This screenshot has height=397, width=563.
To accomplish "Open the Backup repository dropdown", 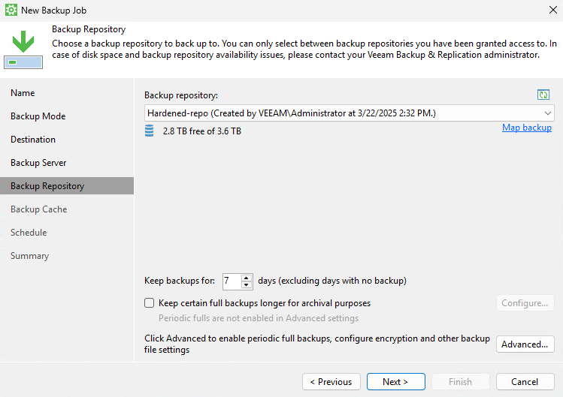I will click(349, 113).
